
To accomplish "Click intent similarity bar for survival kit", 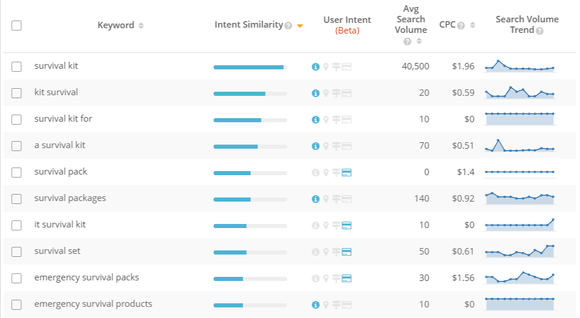I will pyautogui.click(x=250, y=68).
